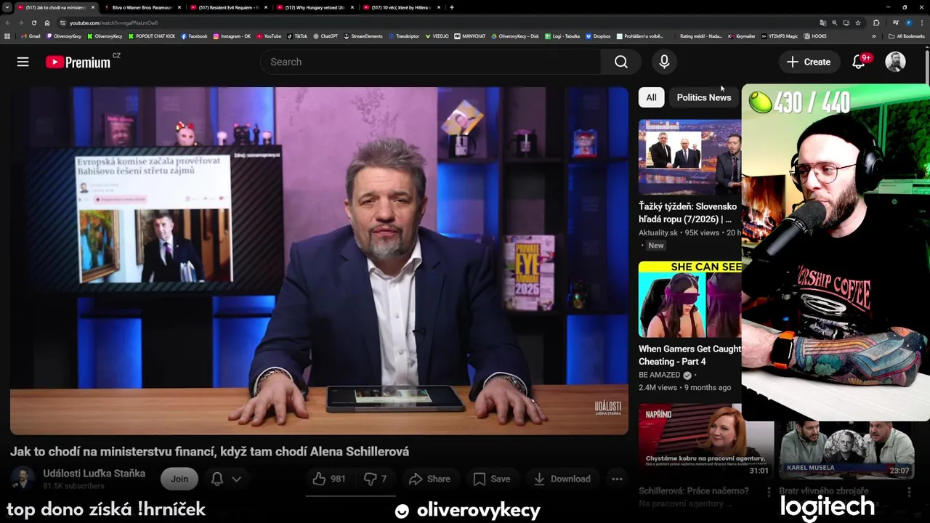
Task: Open the bookmarks bar apps grid icon
Action: [x=7, y=36]
